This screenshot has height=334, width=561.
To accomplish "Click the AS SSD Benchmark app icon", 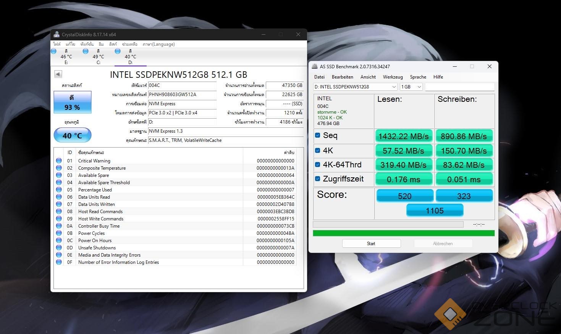I will 315,66.
